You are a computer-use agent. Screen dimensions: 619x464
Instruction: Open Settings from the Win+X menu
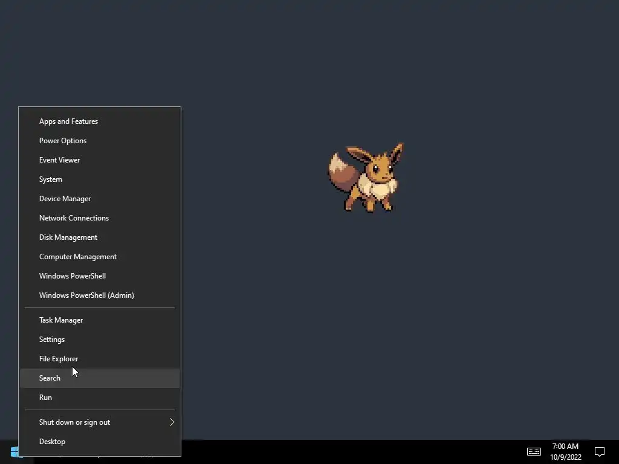100,340
